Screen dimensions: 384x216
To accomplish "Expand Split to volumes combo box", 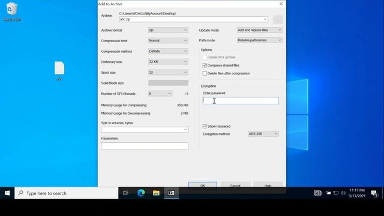I will click(x=185, y=130).
